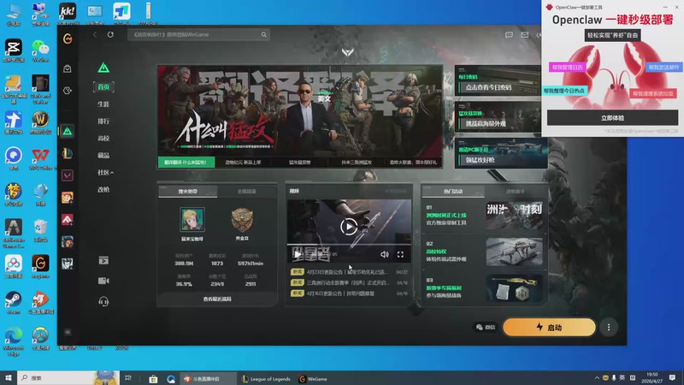Open the video playback sidebar icon

(x=103, y=261)
